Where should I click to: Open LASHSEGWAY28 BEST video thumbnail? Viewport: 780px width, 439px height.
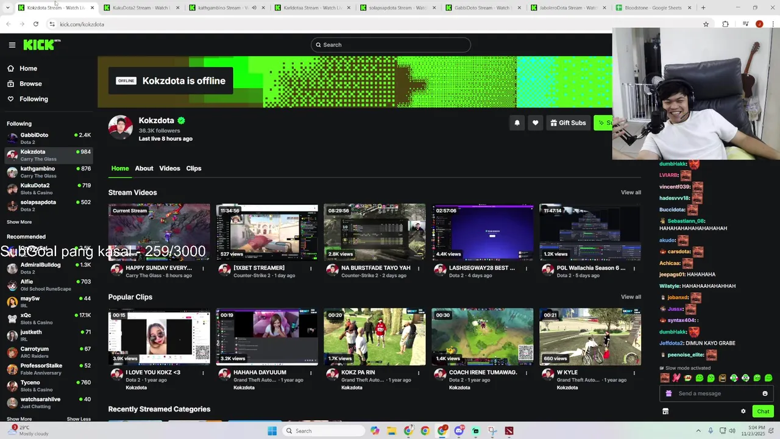(x=483, y=232)
